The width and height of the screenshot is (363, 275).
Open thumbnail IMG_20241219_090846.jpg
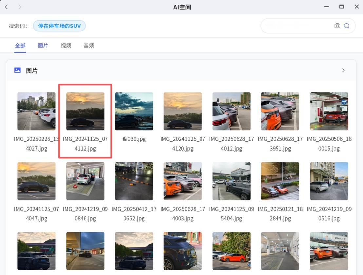(85, 181)
